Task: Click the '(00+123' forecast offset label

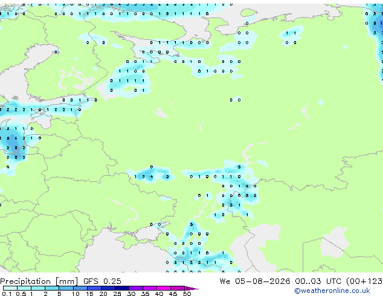Action: tap(364, 282)
